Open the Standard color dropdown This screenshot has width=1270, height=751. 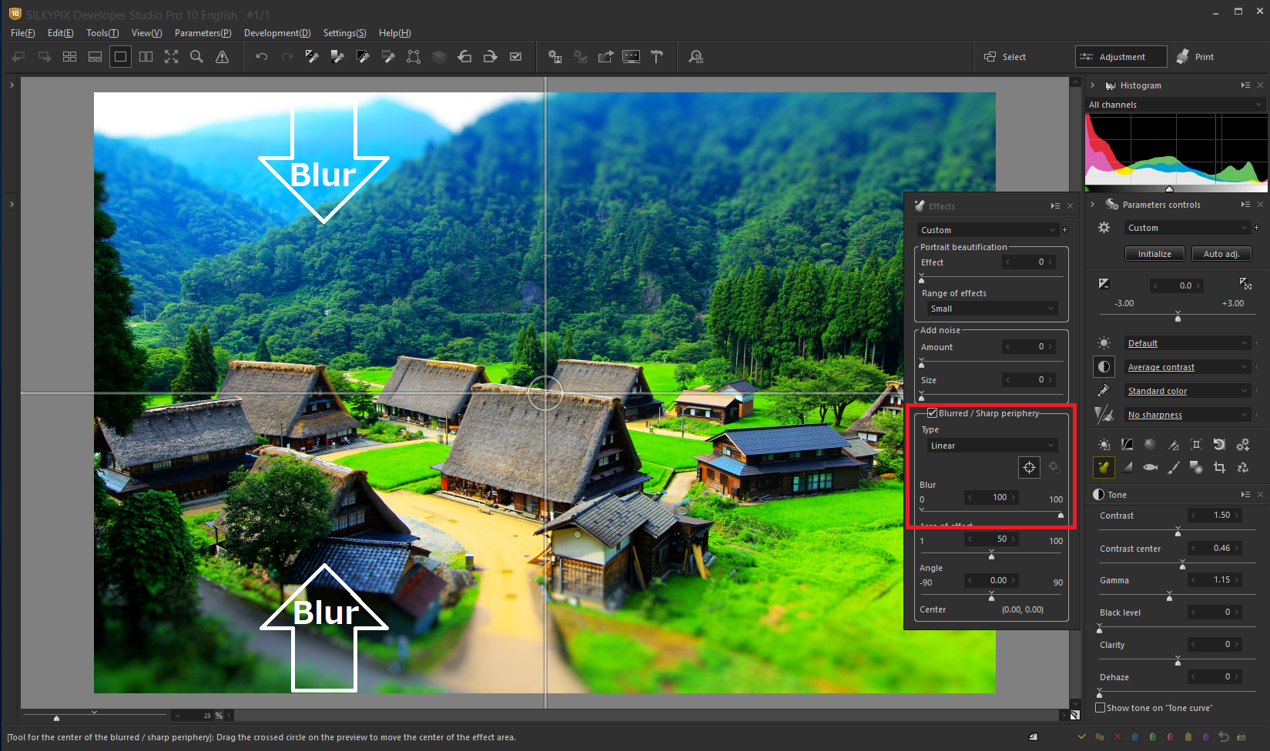pyautogui.click(x=1187, y=391)
